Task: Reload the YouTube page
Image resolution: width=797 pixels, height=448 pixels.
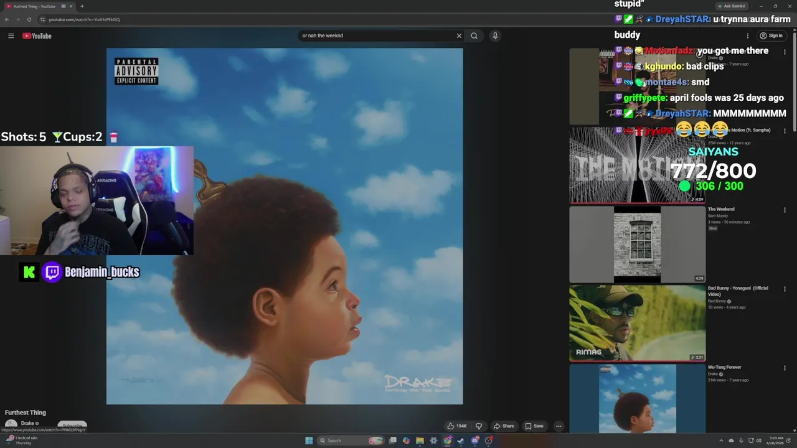Action: 29,19
